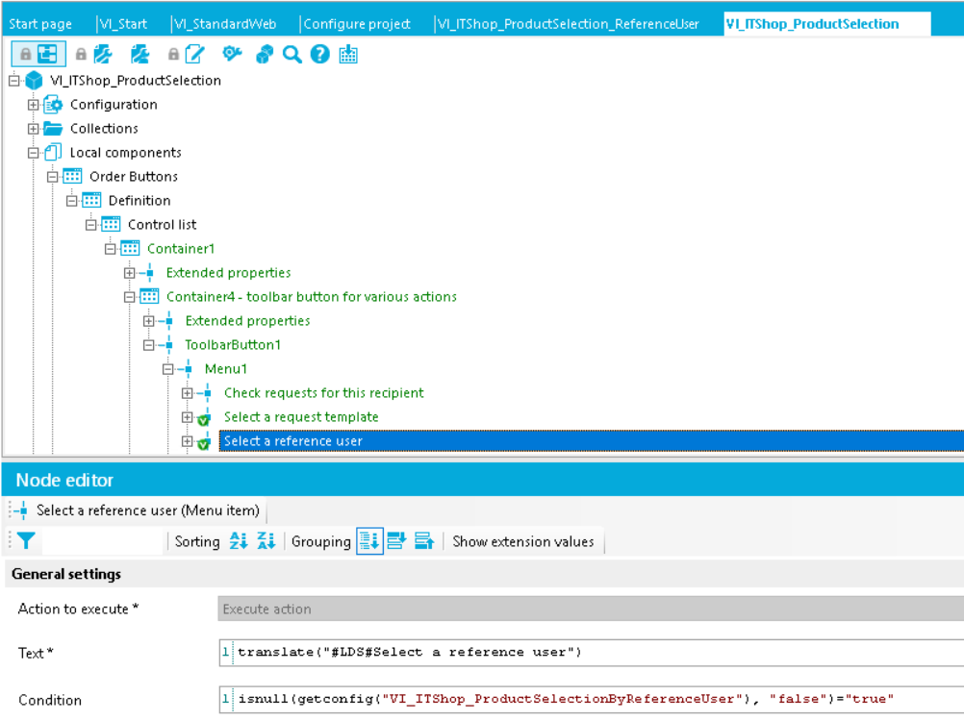Open the gear settings icon in the toolbar
Viewport: 964px width, 721px height.
231,55
